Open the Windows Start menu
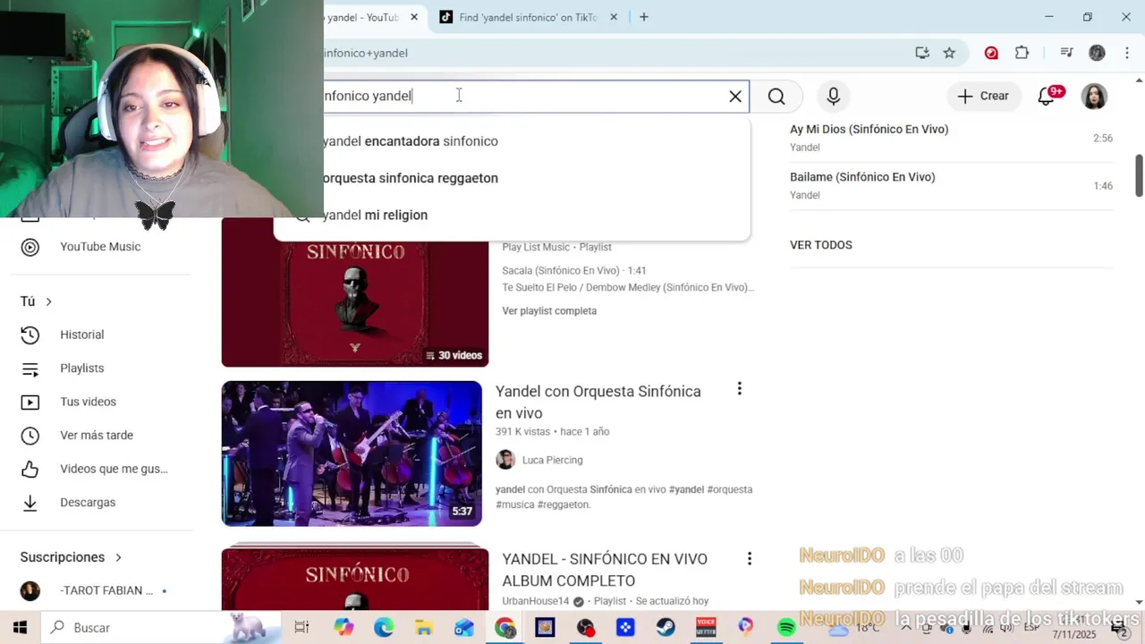 (x=20, y=628)
